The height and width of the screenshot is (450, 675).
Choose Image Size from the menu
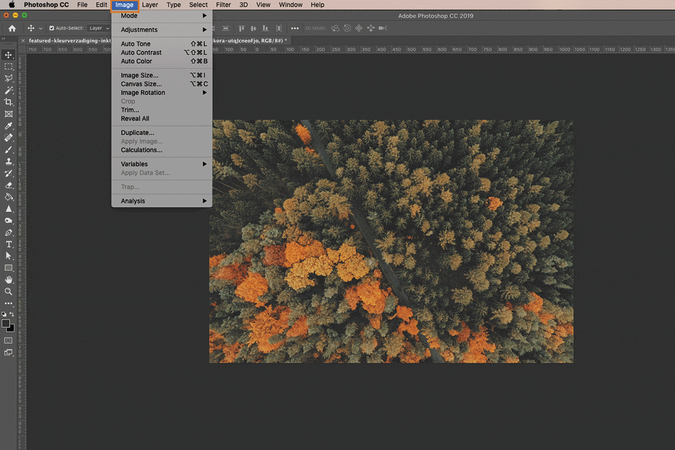pyautogui.click(x=139, y=75)
